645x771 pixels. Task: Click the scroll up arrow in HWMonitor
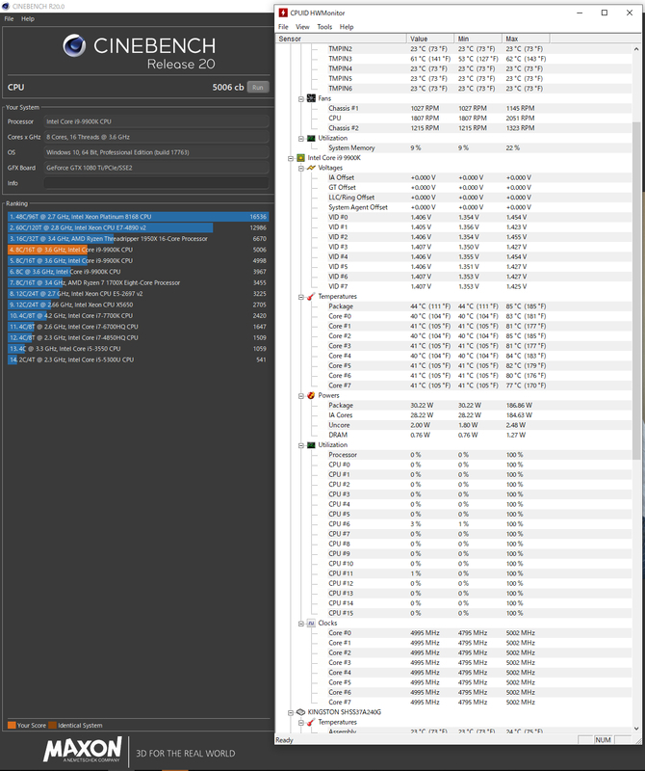pos(636,48)
